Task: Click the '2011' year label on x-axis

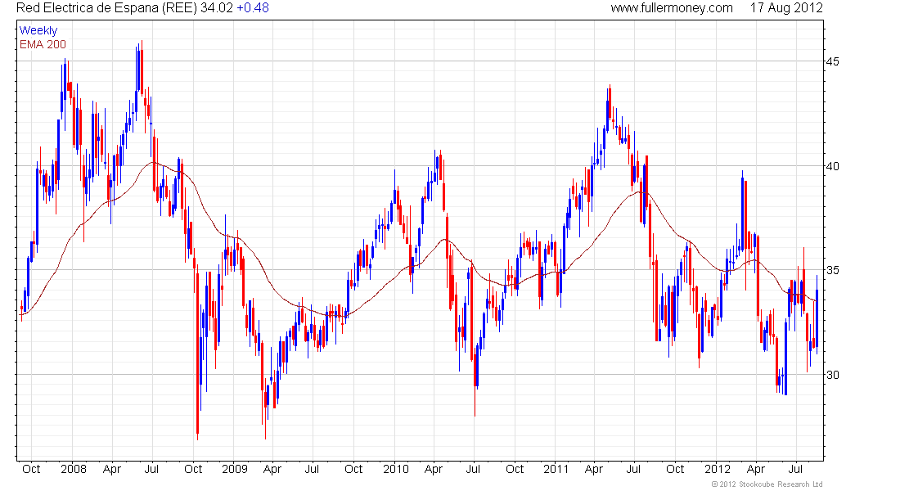Action: tap(556, 469)
